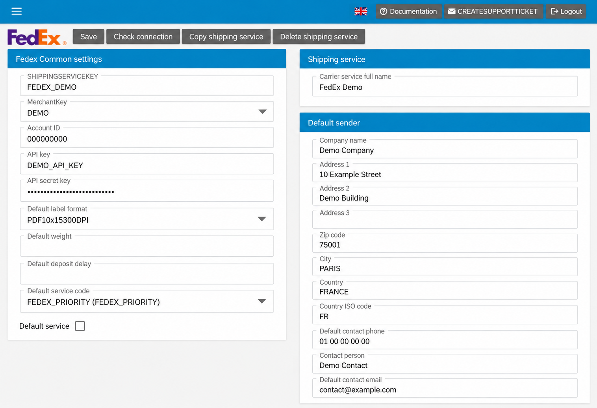Open the Documentation page
The image size is (597, 408).
click(x=409, y=11)
